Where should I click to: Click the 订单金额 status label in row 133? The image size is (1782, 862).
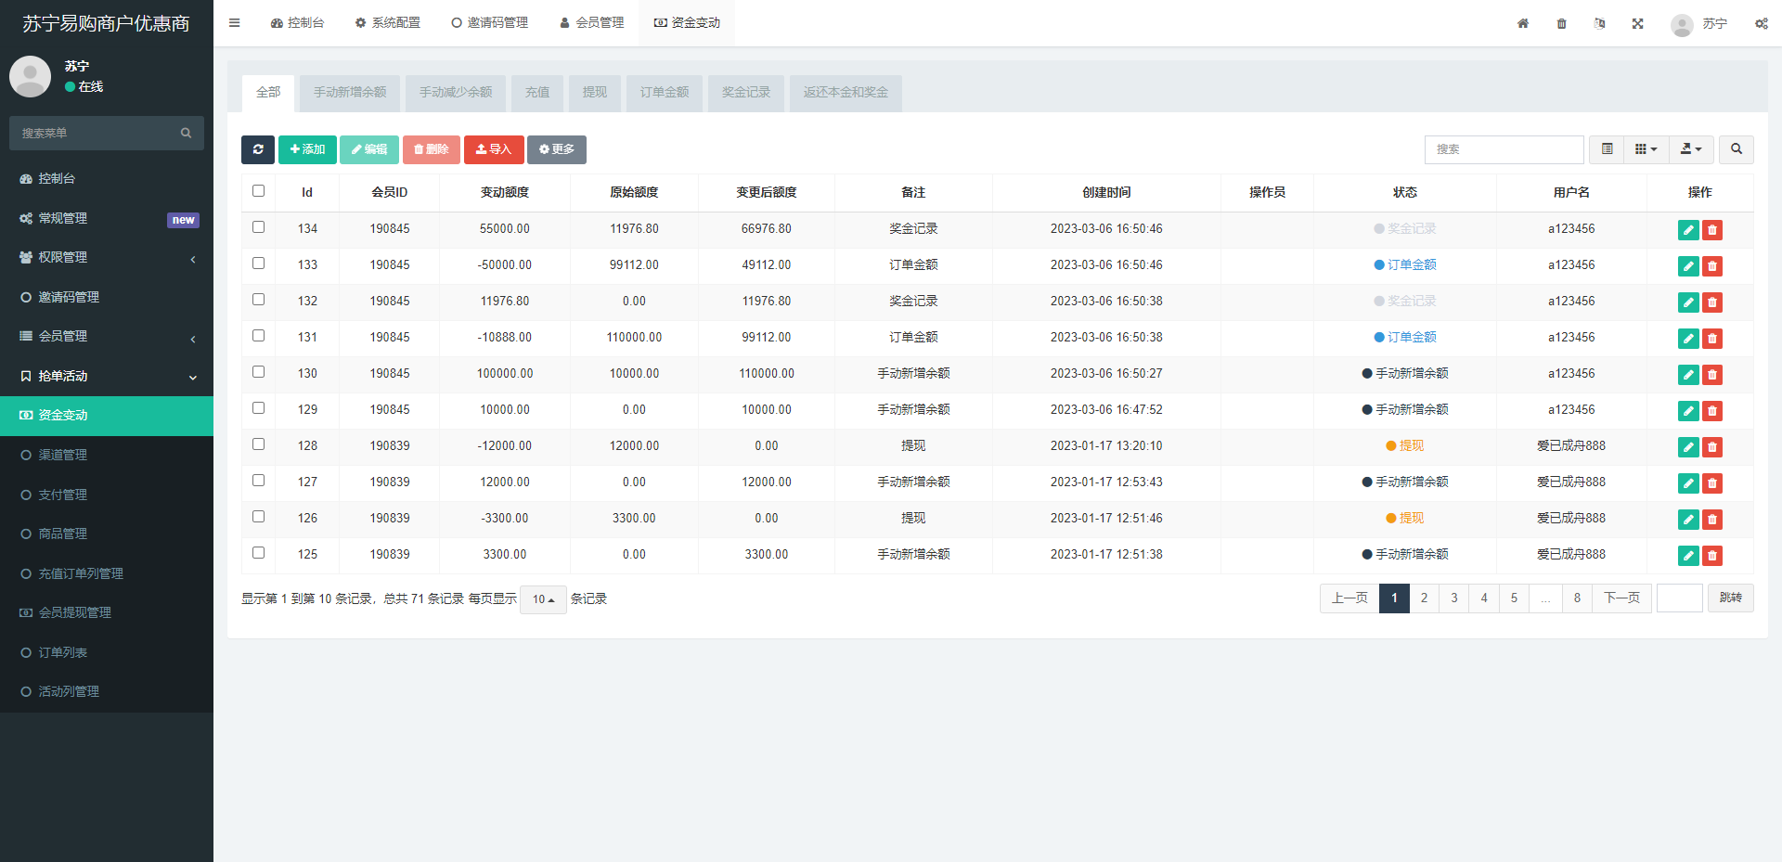point(1411,265)
